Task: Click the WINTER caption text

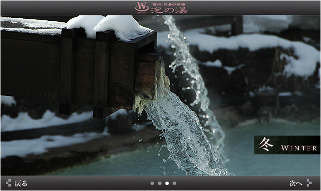Action: [299, 148]
